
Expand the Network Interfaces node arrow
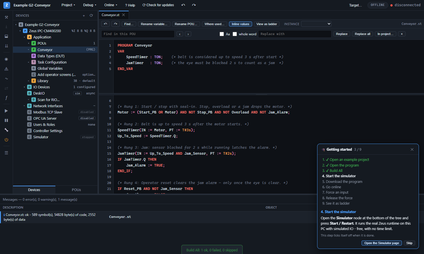(x=24, y=106)
